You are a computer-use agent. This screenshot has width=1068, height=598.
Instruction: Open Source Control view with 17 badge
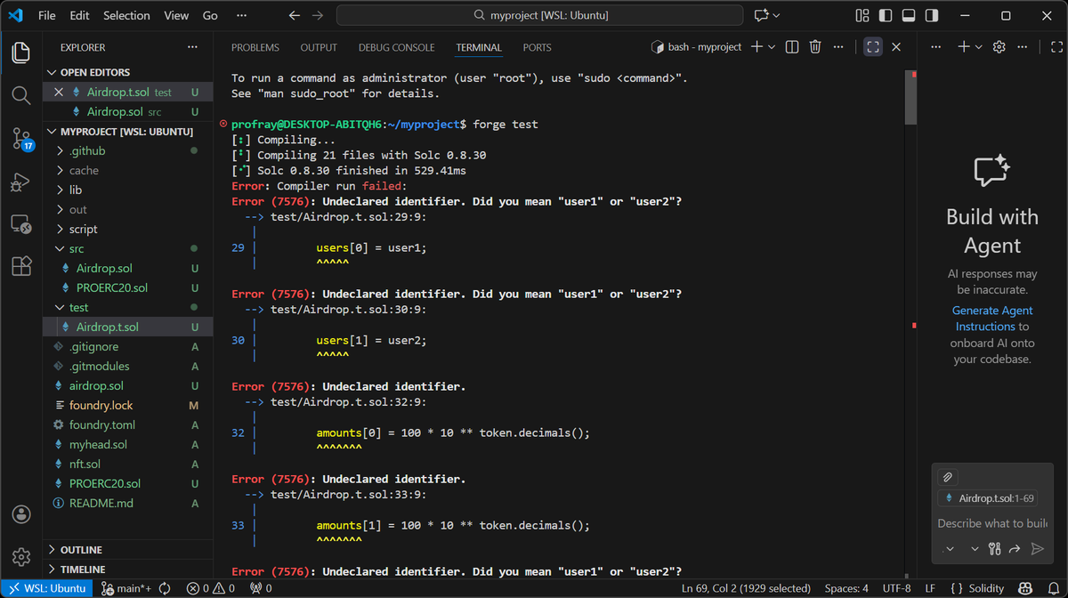click(21, 138)
